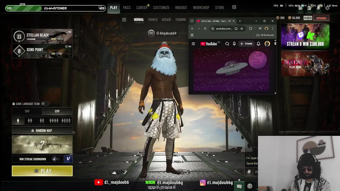Screen dimensions: 340x191
Task: Open the Chrome extensions puzzle icon
Action: click(250, 29)
